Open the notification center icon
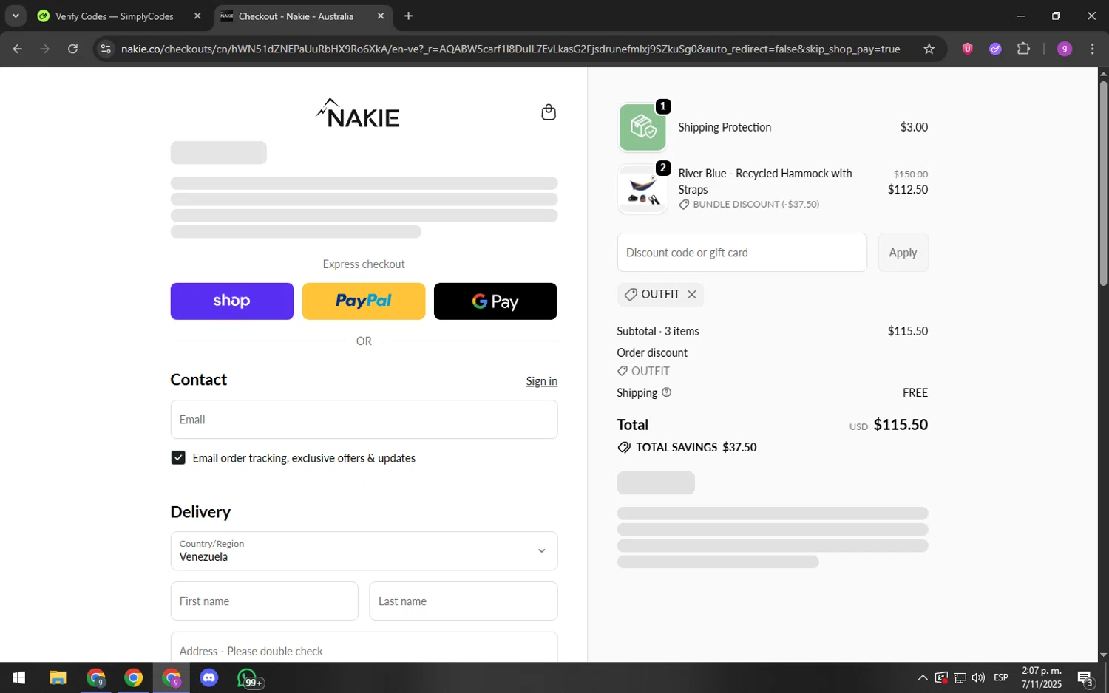Image resolution: width=1109 pixels, height=693 pixels. pyautogui.click(x=1085, y=678)
